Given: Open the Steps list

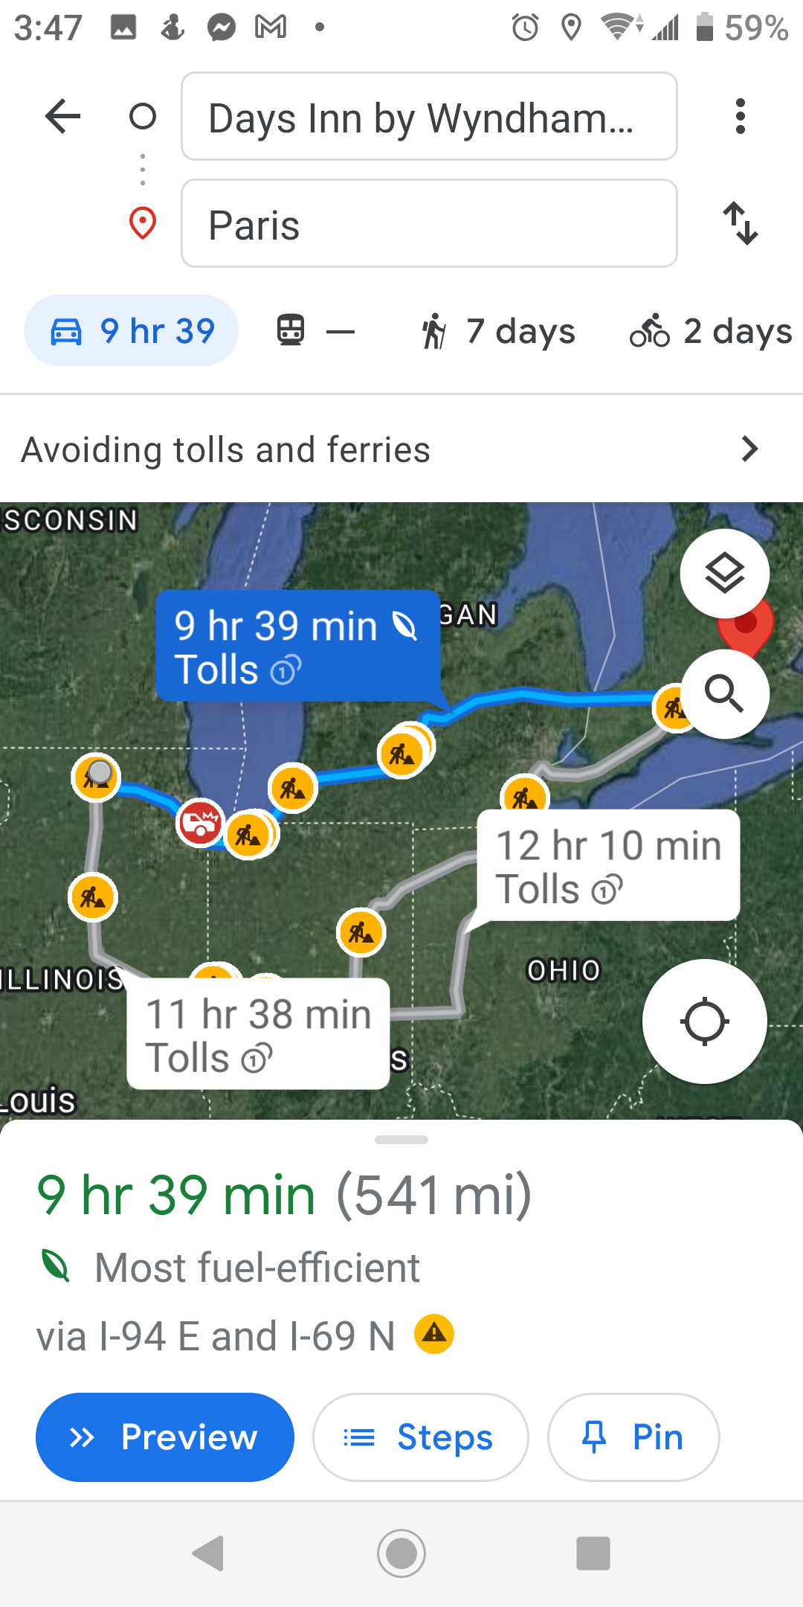Looking at the screenshot, I should (x=421, y=1437).
